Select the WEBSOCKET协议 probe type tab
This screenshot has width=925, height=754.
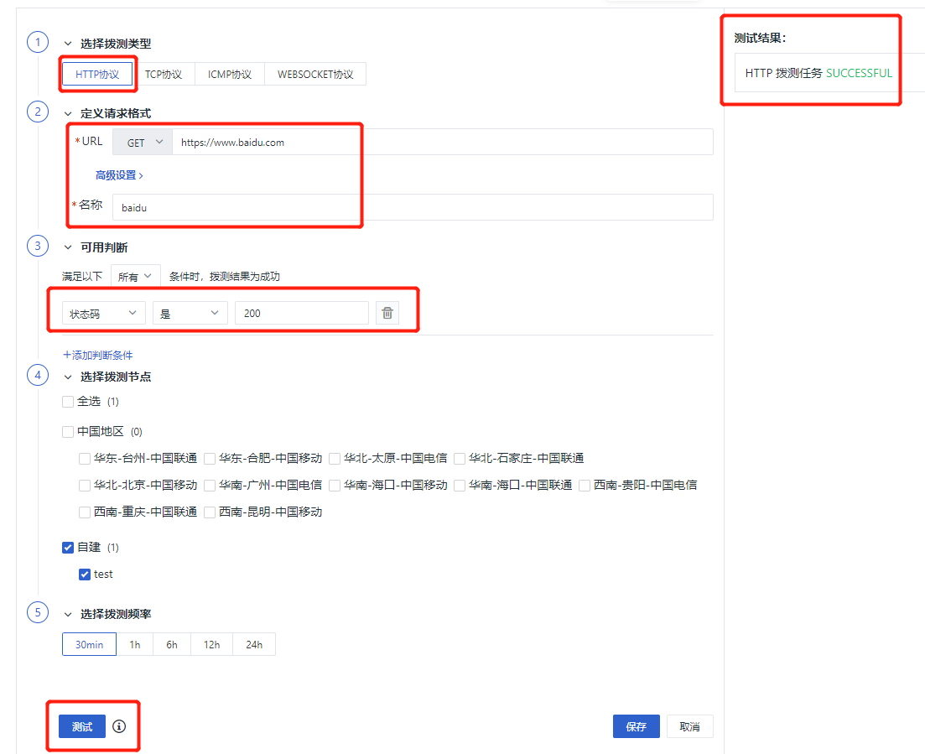coord(315,75)
